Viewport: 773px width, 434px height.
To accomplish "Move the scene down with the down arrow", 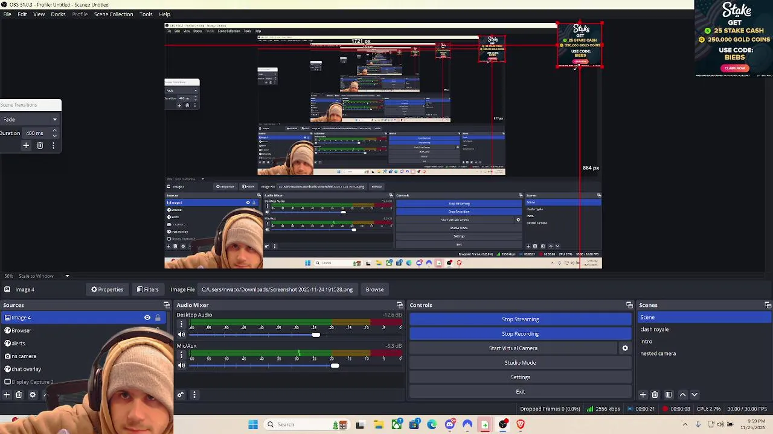I will click(x=694, y=395).
